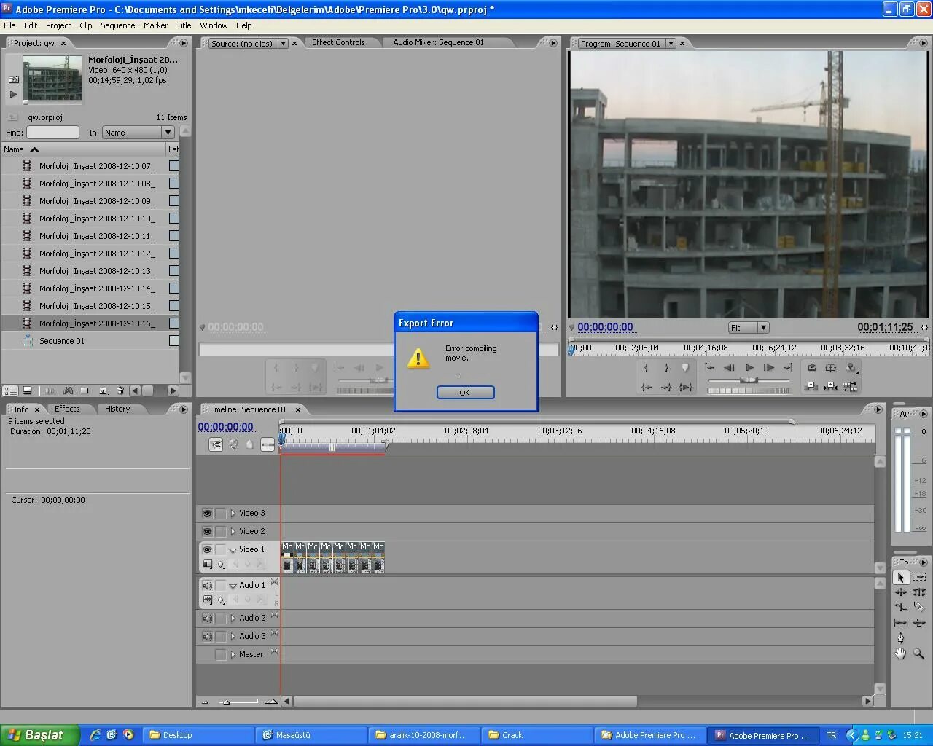Select the Track Select tool
This screenshot has width=933, height=746.
coord(919,577)
